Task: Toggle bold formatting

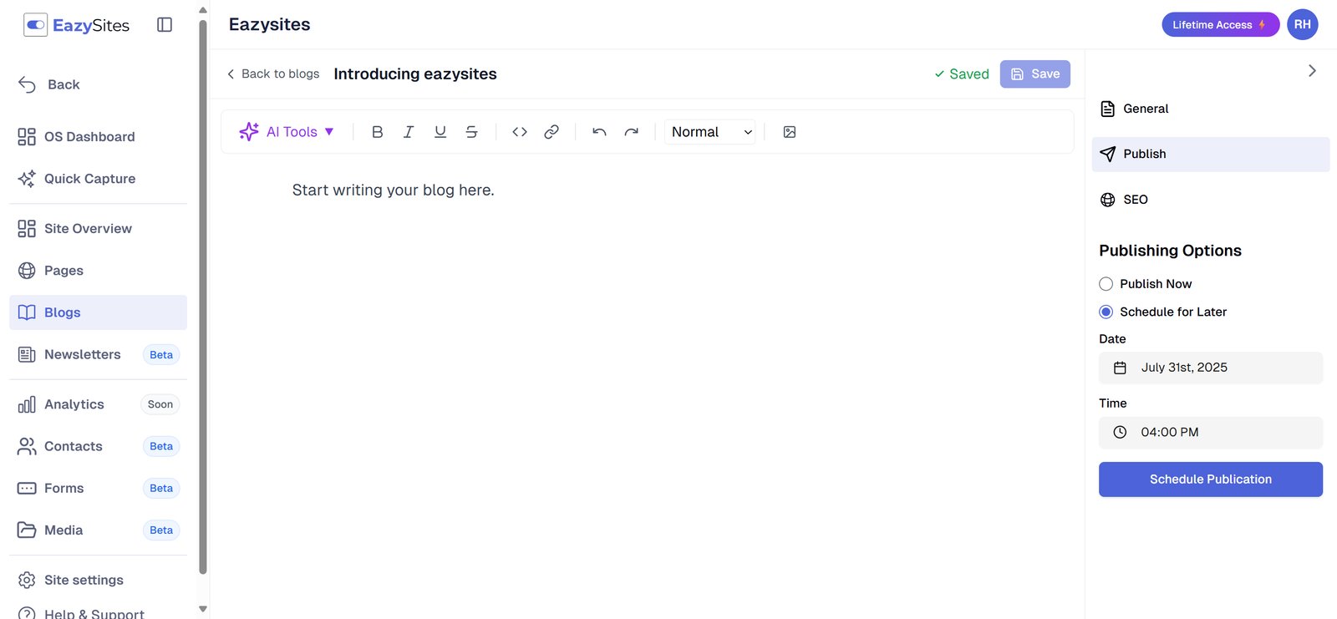Action: (377, 132)
